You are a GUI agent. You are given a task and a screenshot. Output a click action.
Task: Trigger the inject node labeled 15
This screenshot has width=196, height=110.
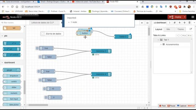pos(44,89)
